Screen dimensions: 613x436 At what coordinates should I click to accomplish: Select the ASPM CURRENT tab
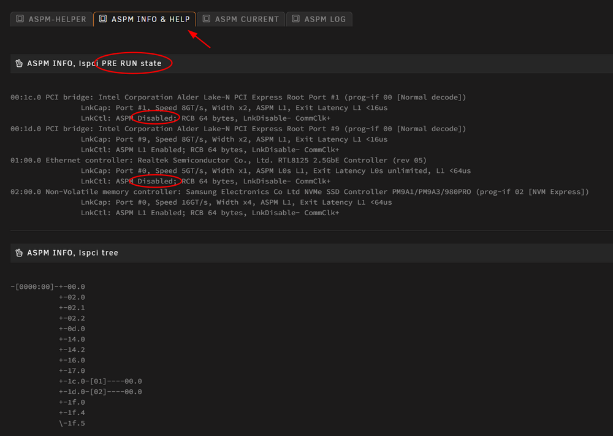click(241, 19)
